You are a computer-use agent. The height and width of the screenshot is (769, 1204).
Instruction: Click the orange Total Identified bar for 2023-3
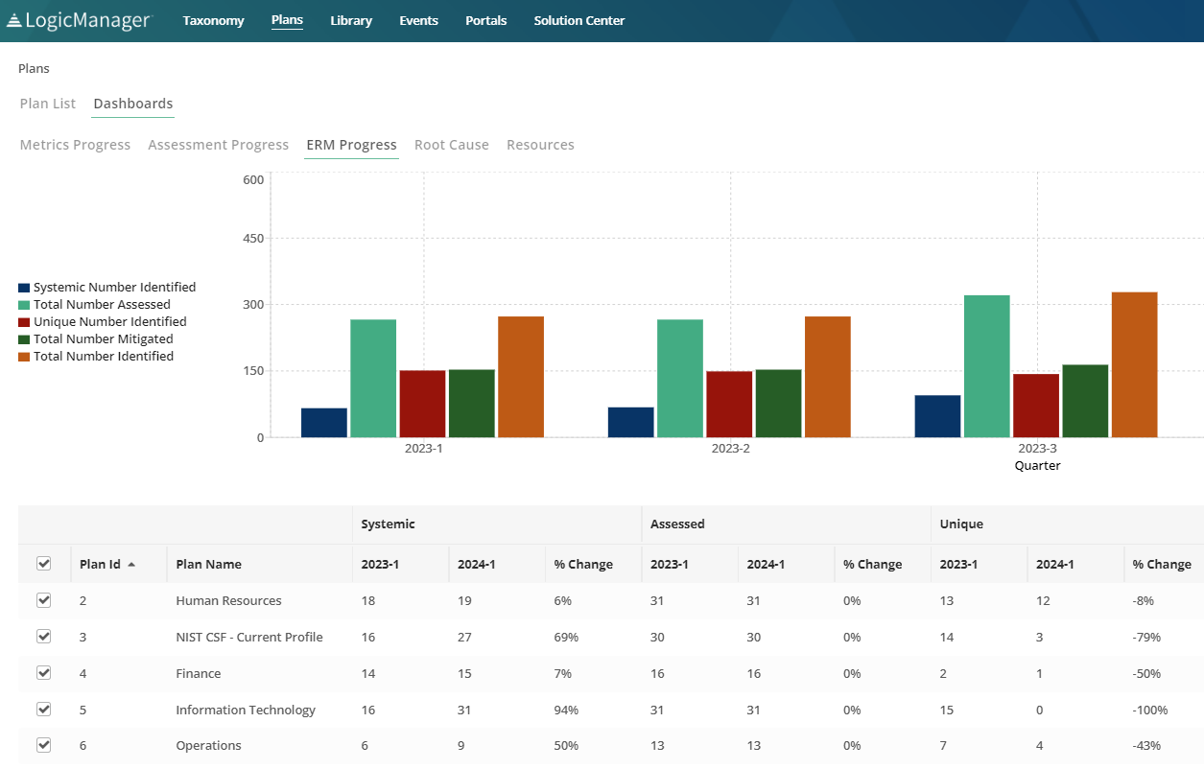pos(1134,364)
